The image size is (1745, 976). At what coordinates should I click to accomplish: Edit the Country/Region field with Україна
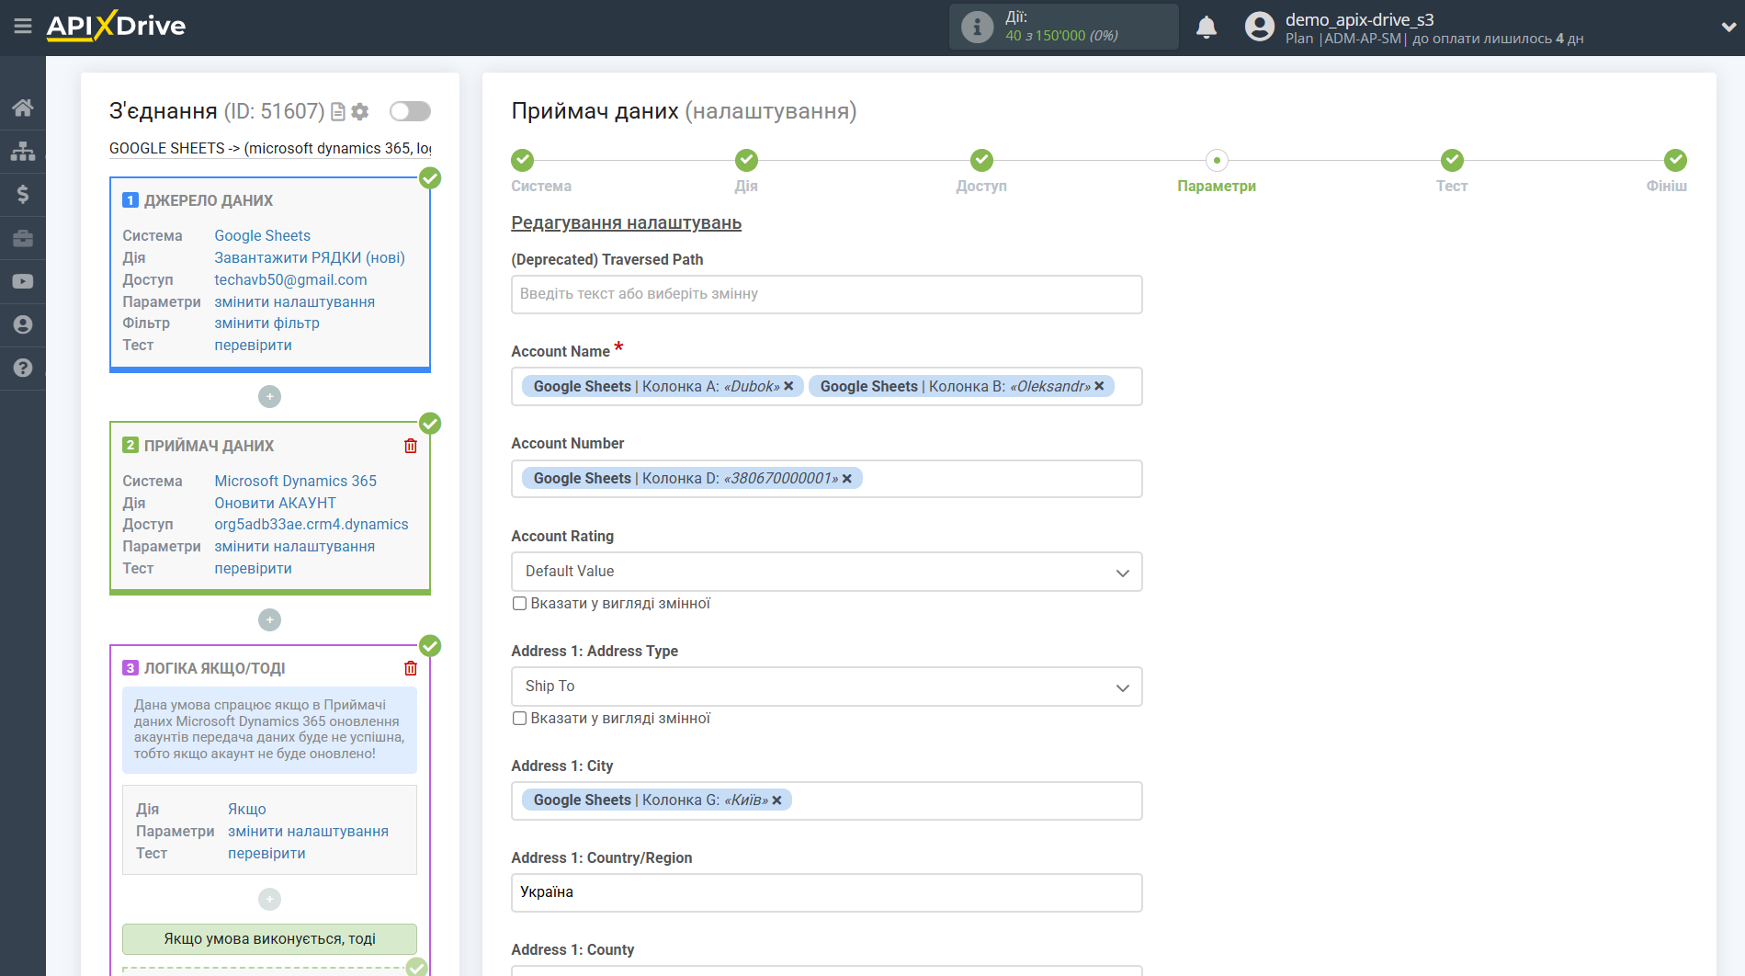[826, 892]
